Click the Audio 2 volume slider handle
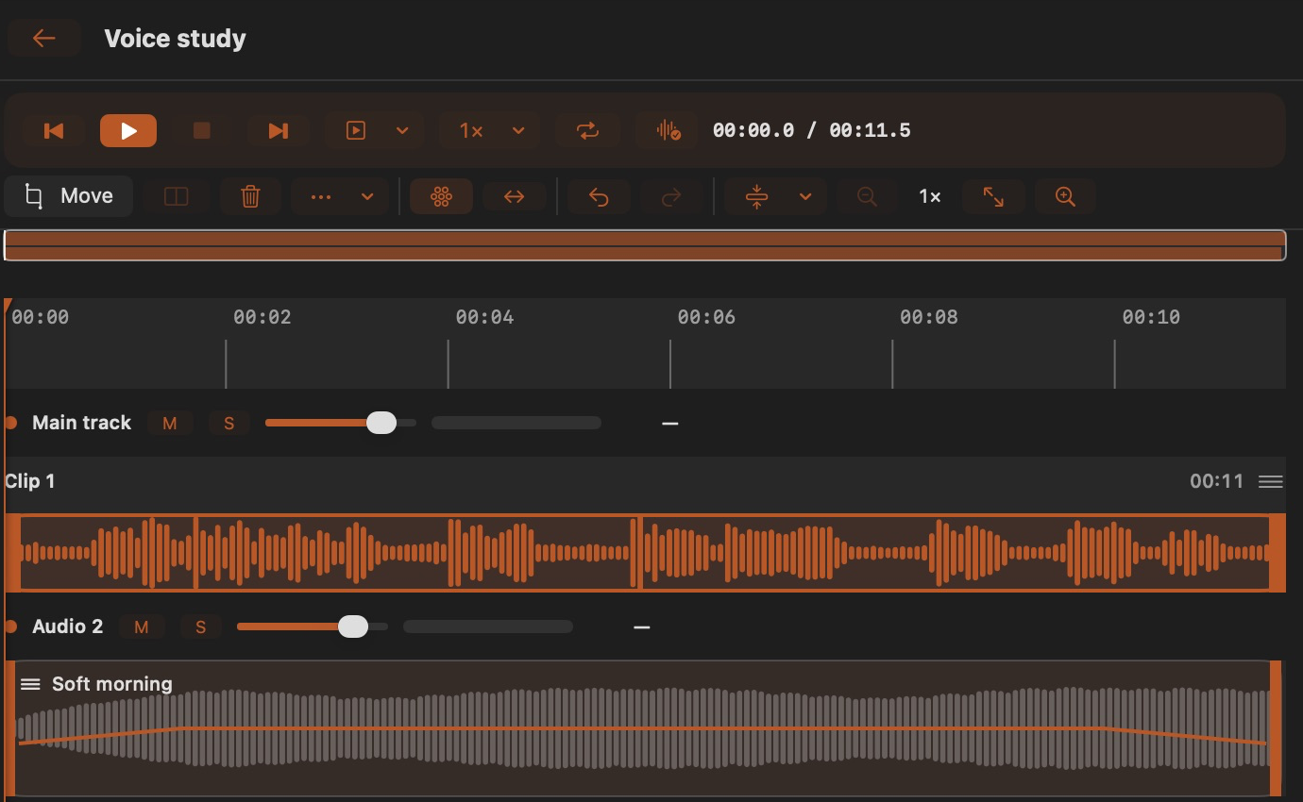 pyautogui.click(x=353, y=627)
